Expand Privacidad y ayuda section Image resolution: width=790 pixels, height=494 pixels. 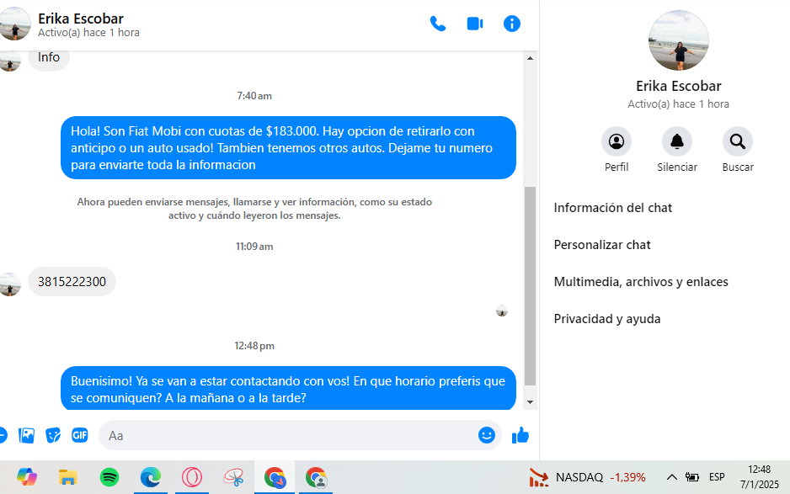pyautogui.click(x=607, y=319)
